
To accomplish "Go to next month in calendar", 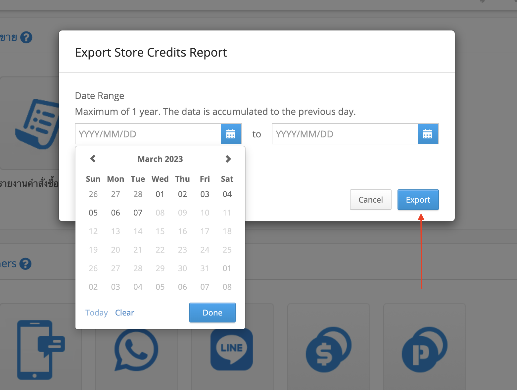I will coord(228,159).
